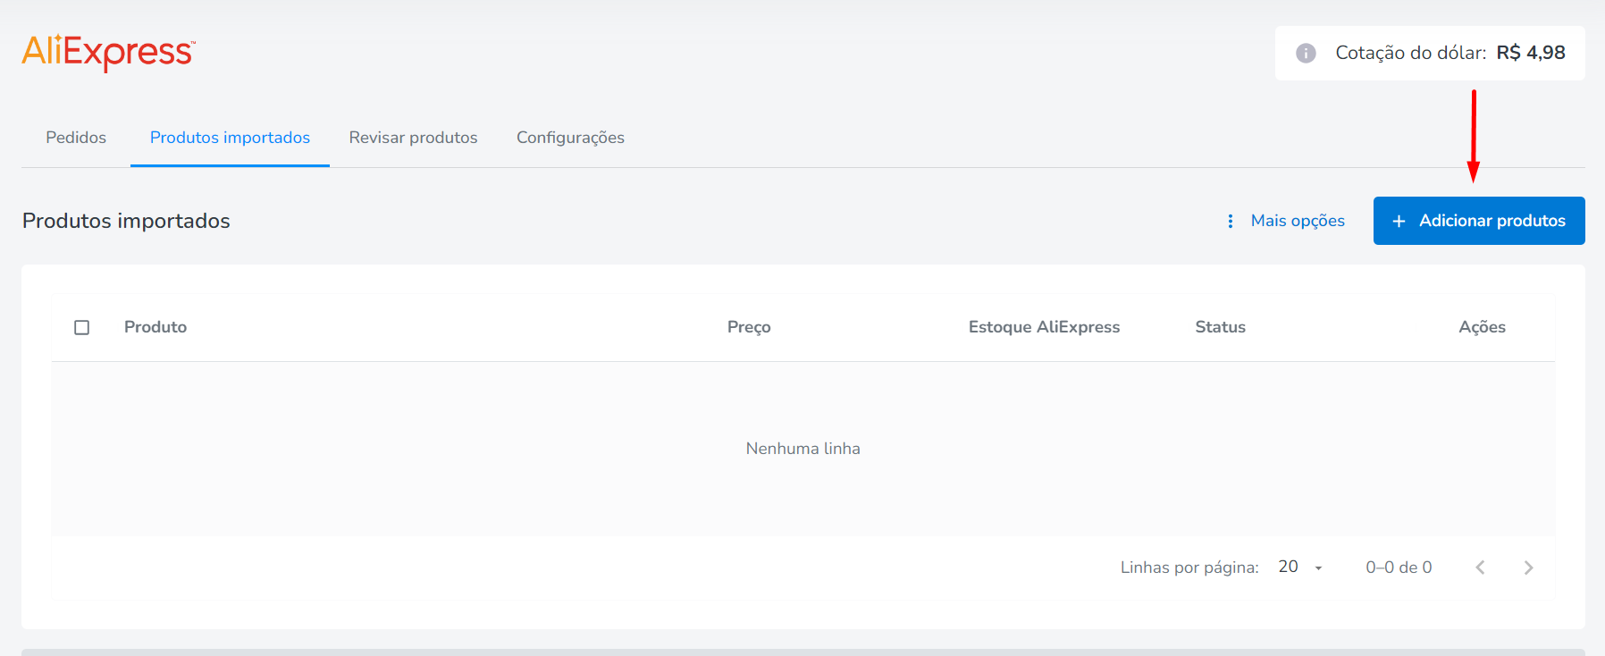Screen dimensions: 1605x656
Task: Go to previous page with left chevron
Action: (x=1480, y=568)
